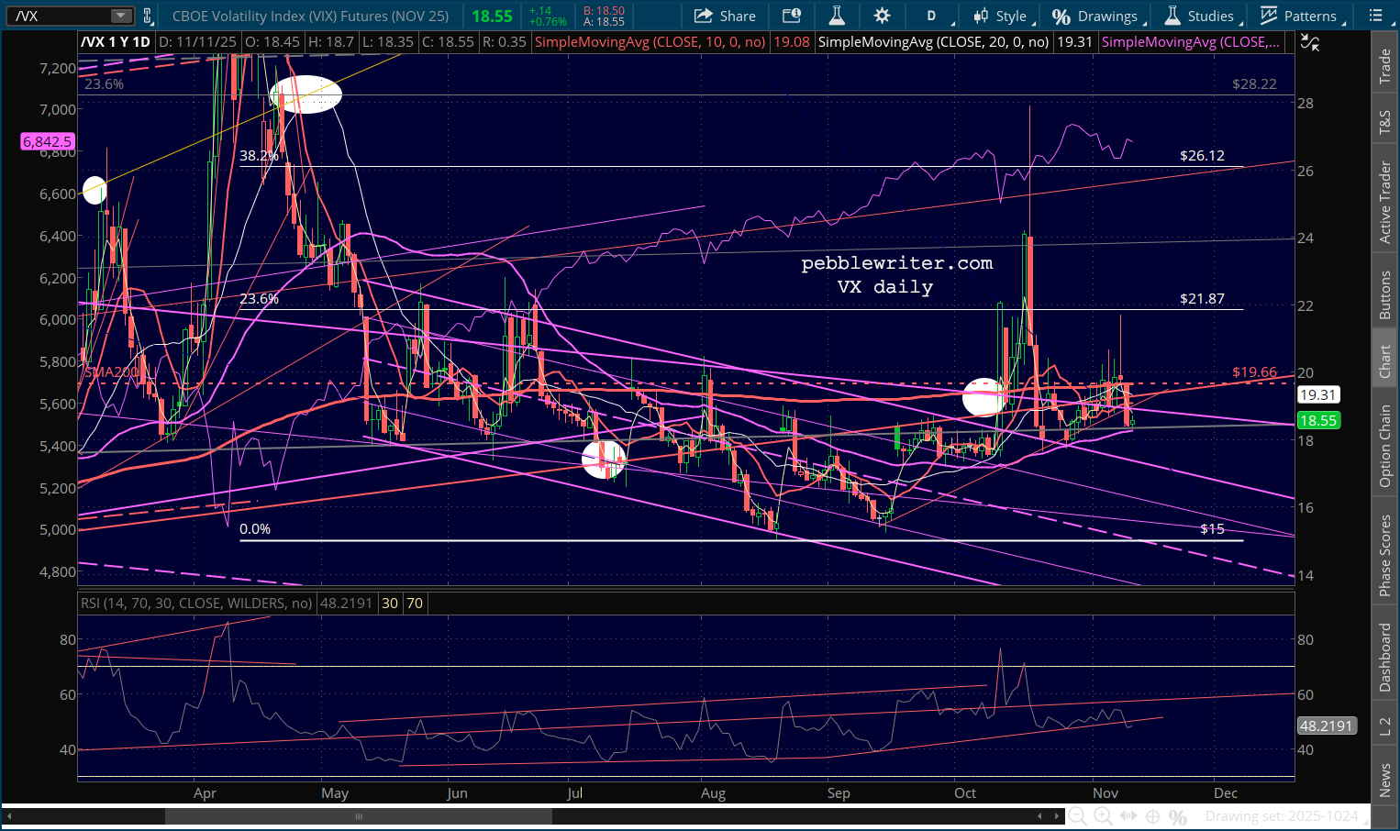Open the Patterns dropdown menu

click(1303, 16)
